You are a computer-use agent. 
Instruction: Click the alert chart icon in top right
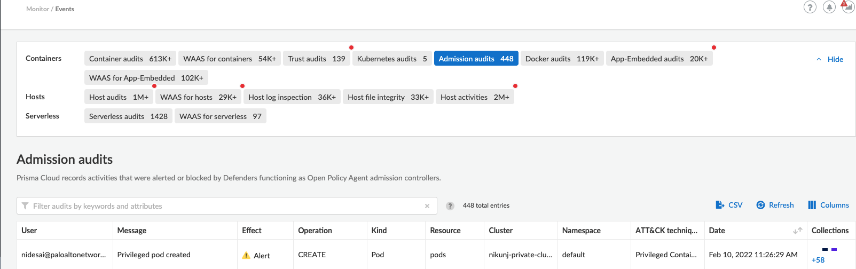(x=848, y=7)
